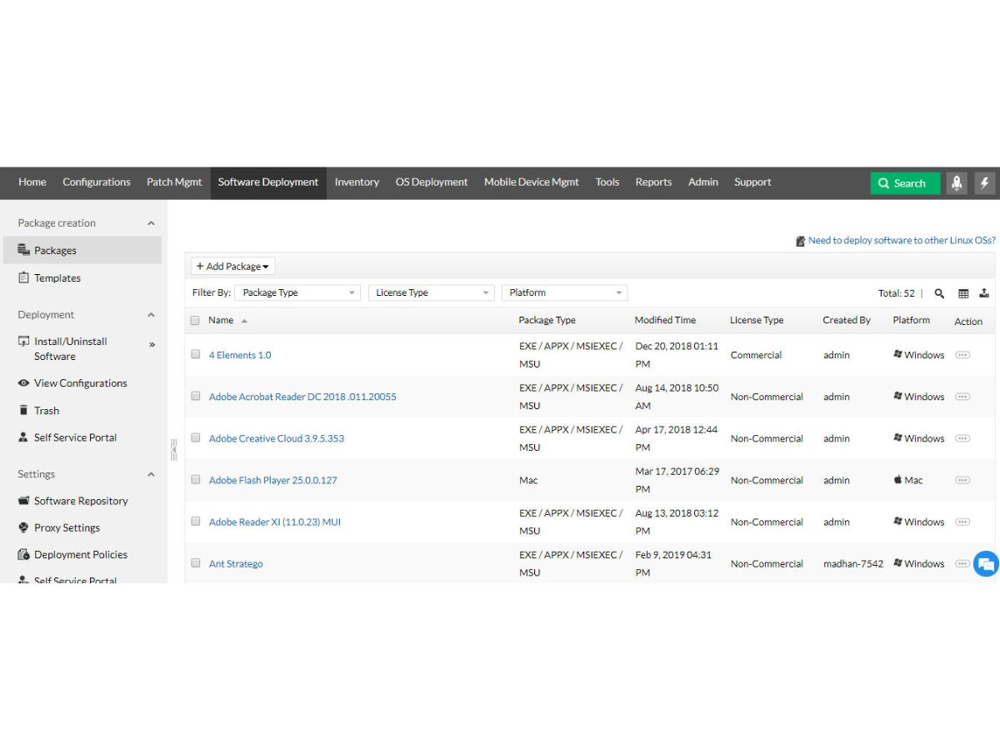
Task: Click the lightning bolt icon in header
Action: (x=985, y=183)
